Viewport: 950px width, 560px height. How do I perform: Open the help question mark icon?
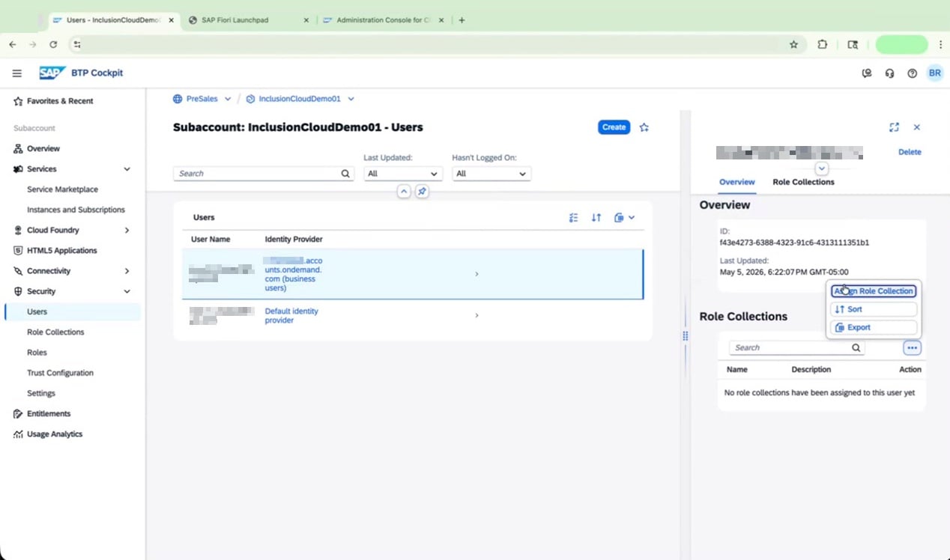tap(912, 73)
